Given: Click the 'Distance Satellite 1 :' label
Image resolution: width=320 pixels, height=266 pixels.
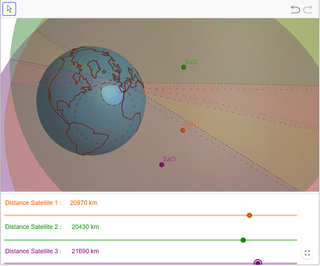Looking at the screenshot, I should (33, 203).
